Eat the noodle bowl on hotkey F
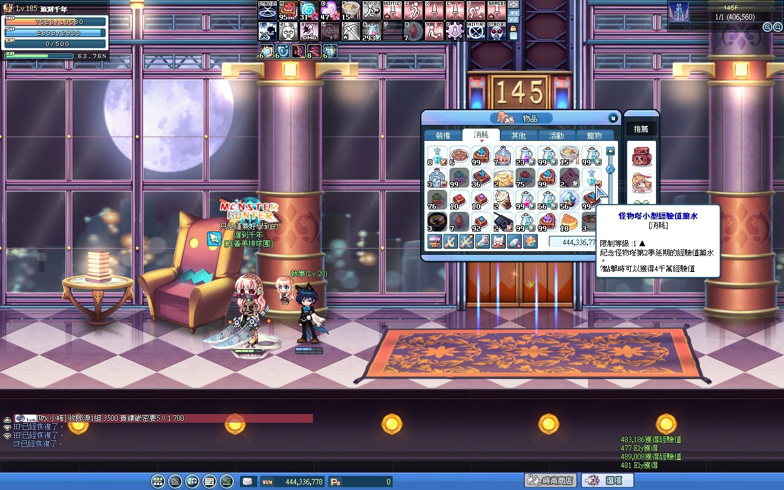The image size is (784, 490). pos(350,10)
